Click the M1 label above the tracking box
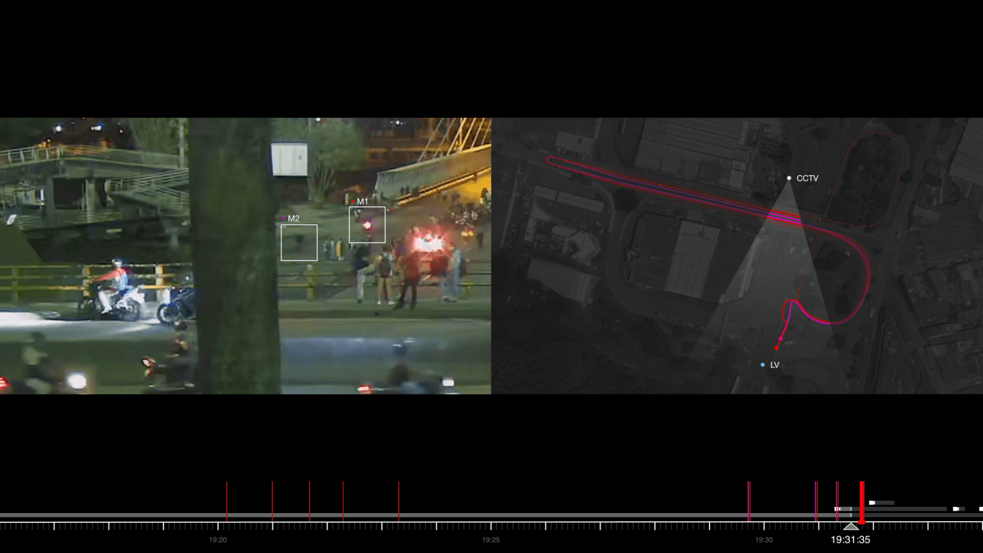Image resolution: width=983 pixels, height=553 pixels. tap(362, 202)
